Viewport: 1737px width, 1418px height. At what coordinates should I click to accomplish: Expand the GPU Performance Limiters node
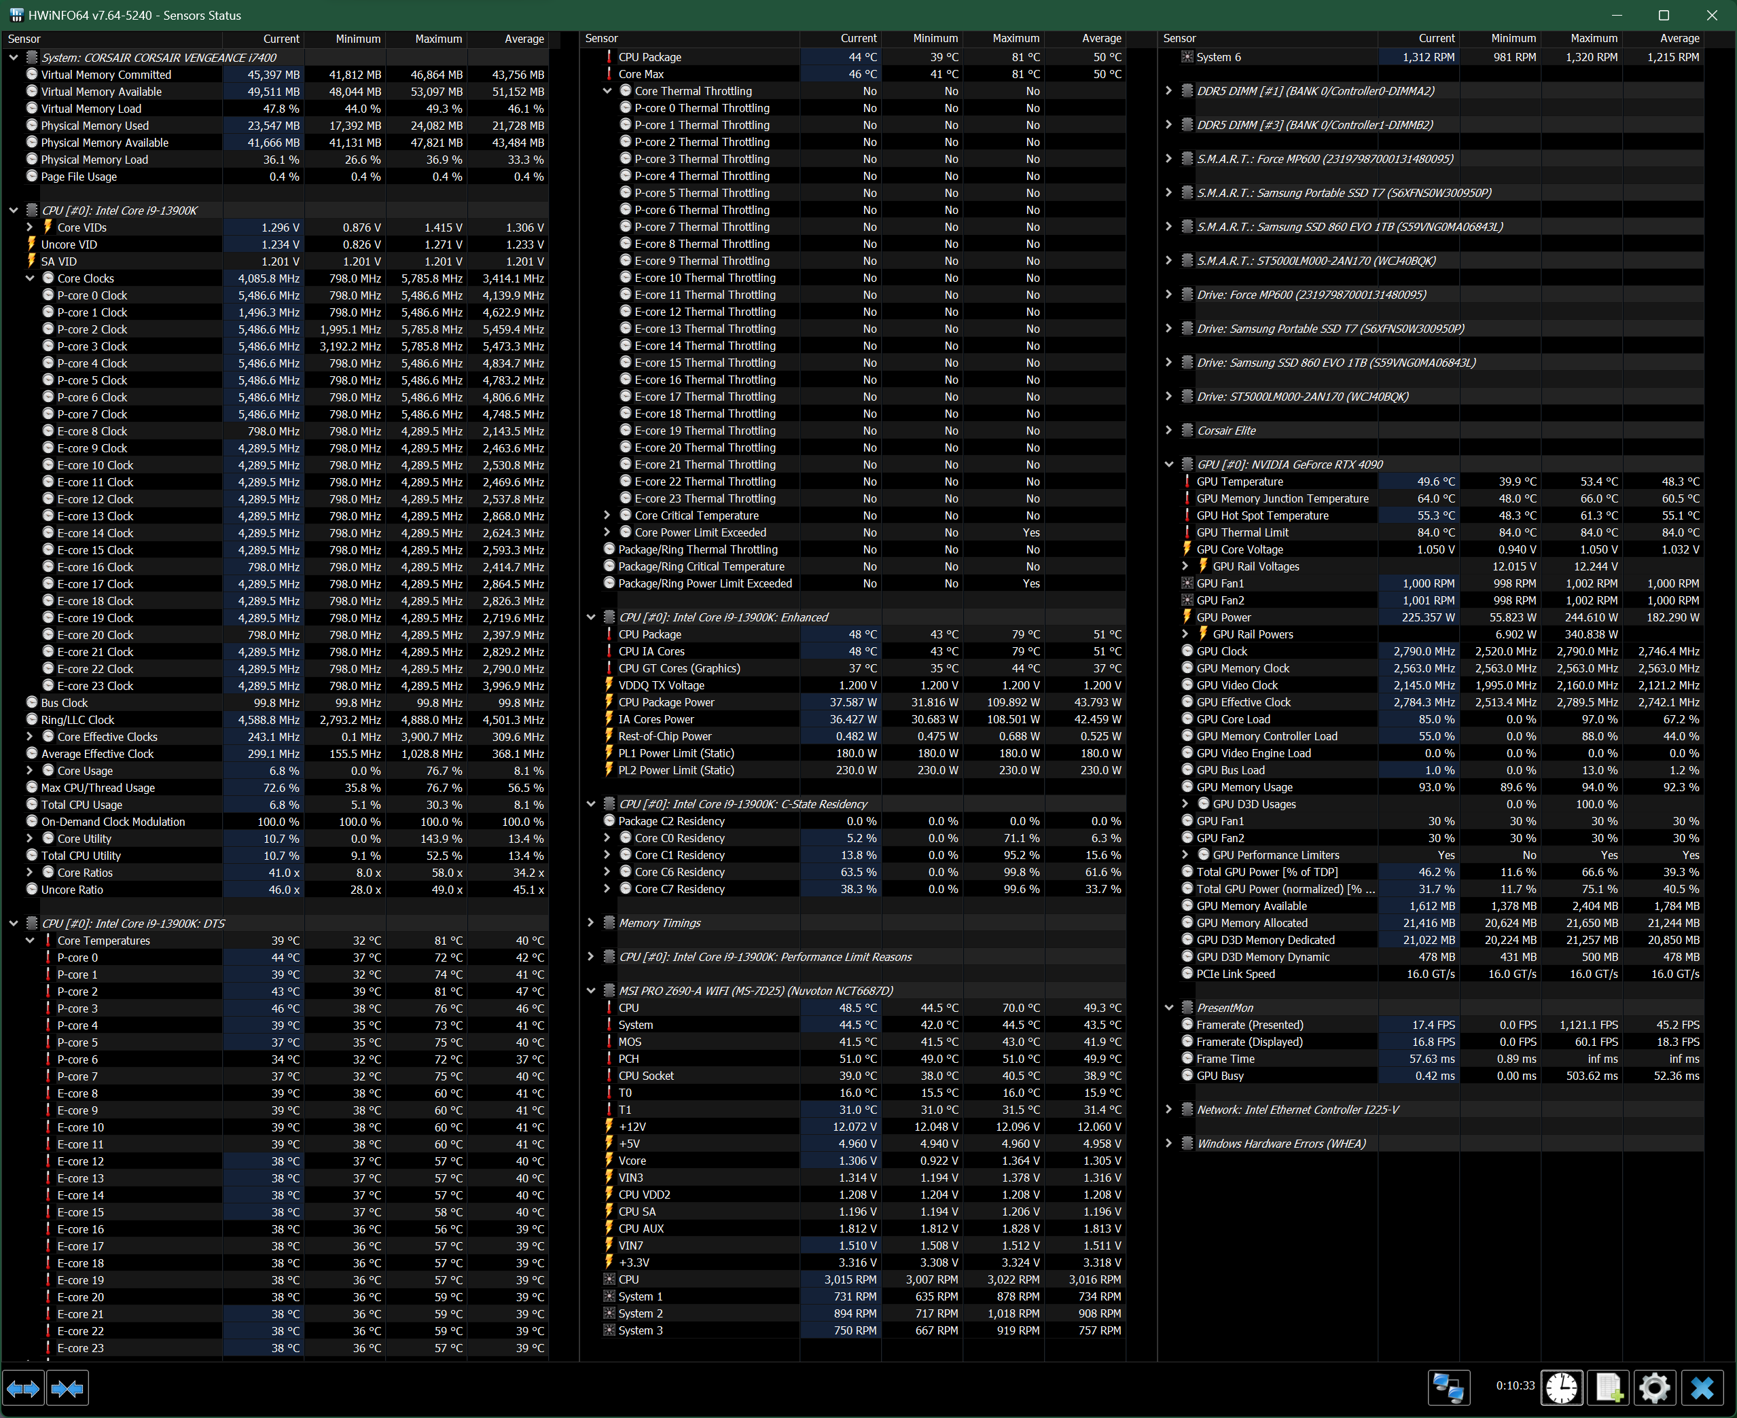click(1185, 854)
